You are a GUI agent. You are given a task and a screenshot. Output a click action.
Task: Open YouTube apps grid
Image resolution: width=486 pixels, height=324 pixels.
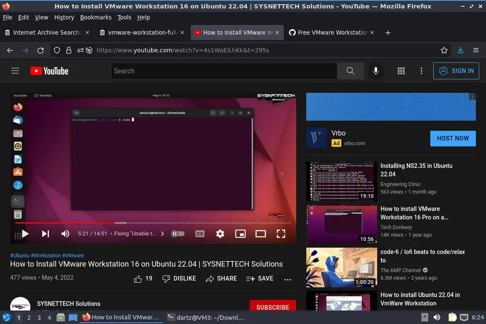[x=401, y=71]
